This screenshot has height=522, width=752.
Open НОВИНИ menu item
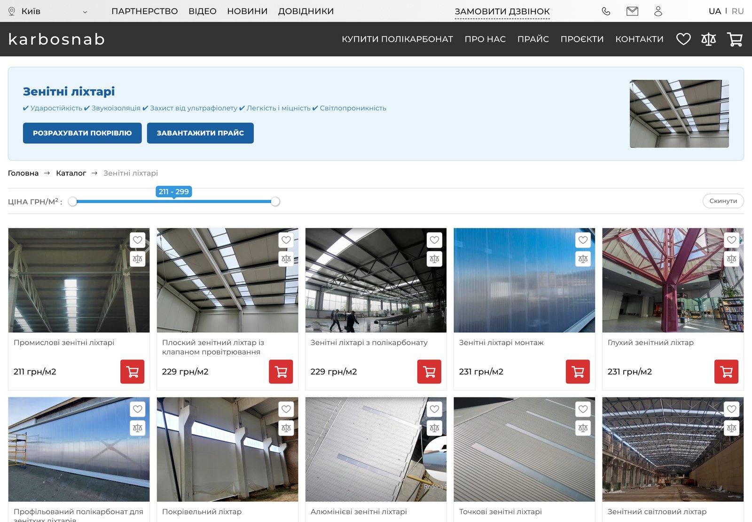tap(247, 11)
